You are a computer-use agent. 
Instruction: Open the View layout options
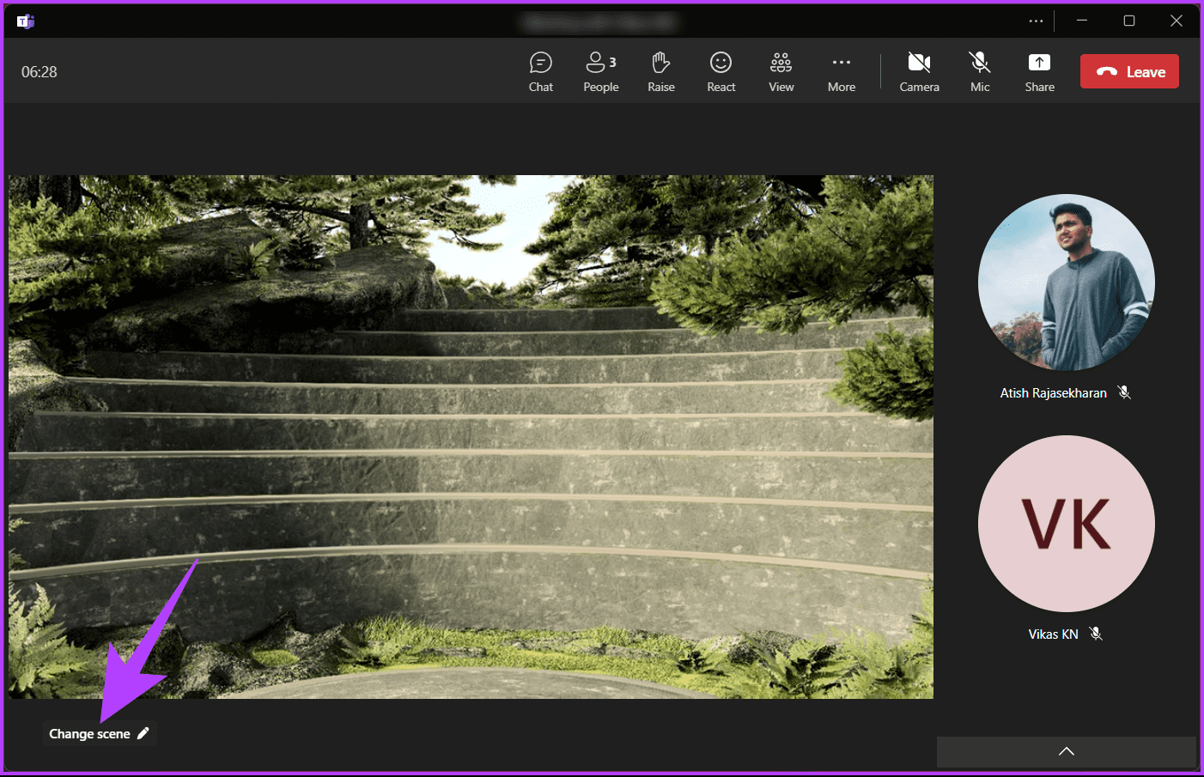781,72
